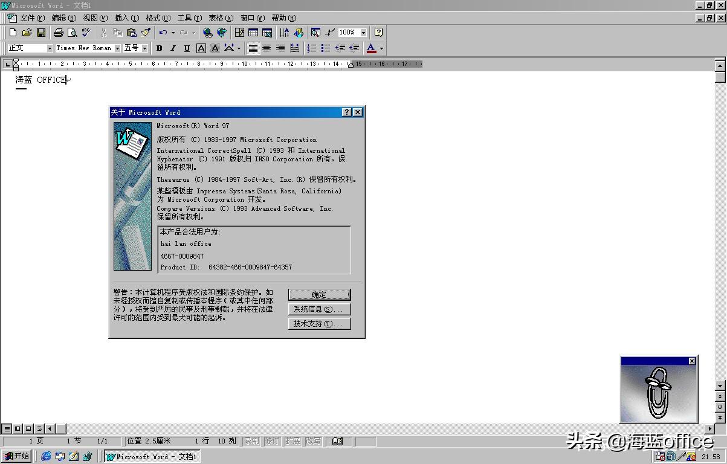
Task: Toggle the 修订 track changes indicator
Action: (273, 442)
